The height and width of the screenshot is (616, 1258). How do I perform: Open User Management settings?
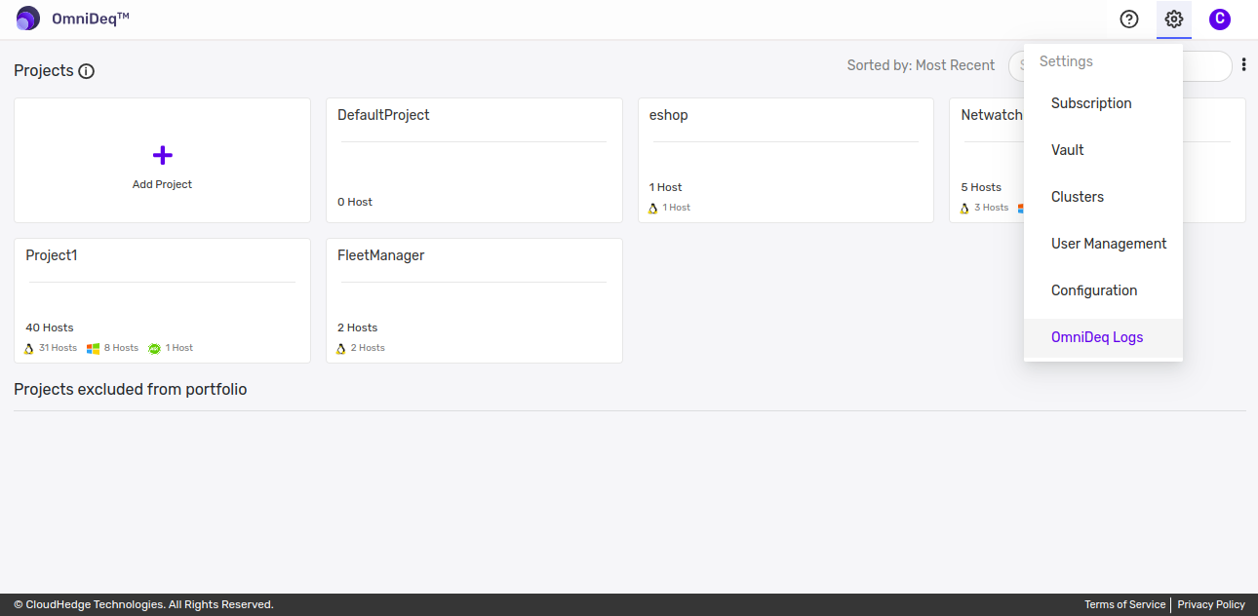point(1103,244)
